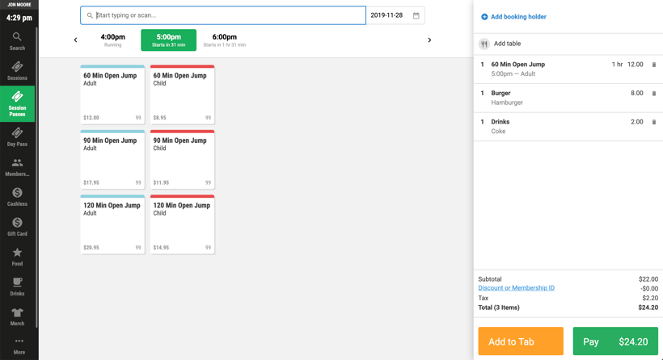The width and height of the screenshot is (663, 360).
Task: Open the Cashless sidebar item
Action: [x=17, y=197]
